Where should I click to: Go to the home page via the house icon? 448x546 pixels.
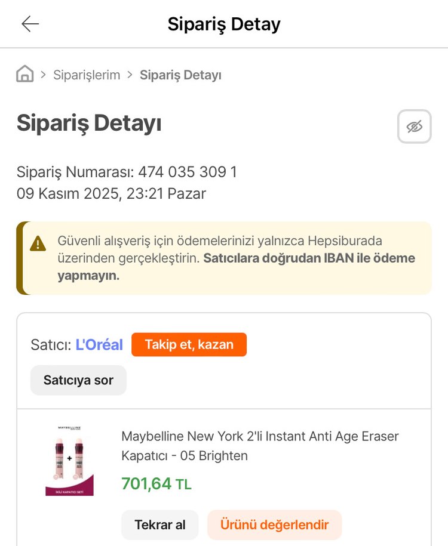(x=25, y=75)
